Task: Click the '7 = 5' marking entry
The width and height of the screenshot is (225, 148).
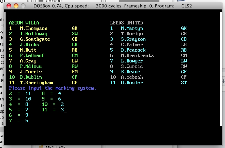Action: (18, 121)
